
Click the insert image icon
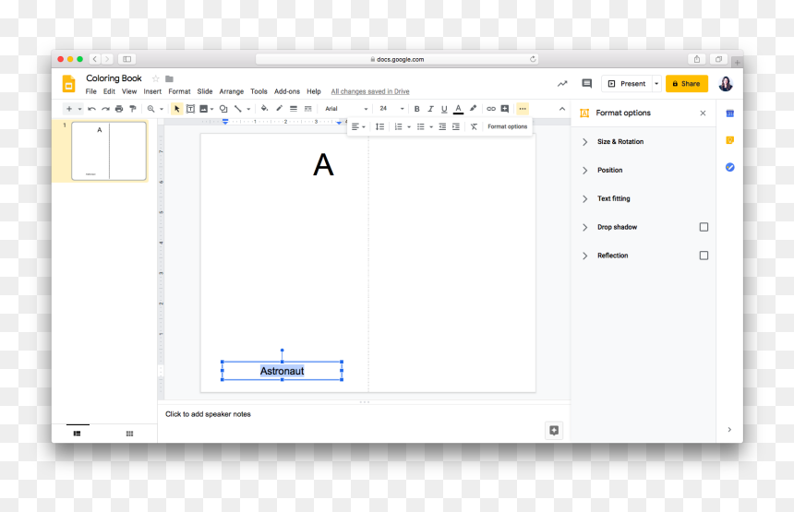tap(203, 109)
